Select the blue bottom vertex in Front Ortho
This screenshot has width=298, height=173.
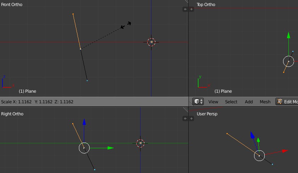coord(87,81)
